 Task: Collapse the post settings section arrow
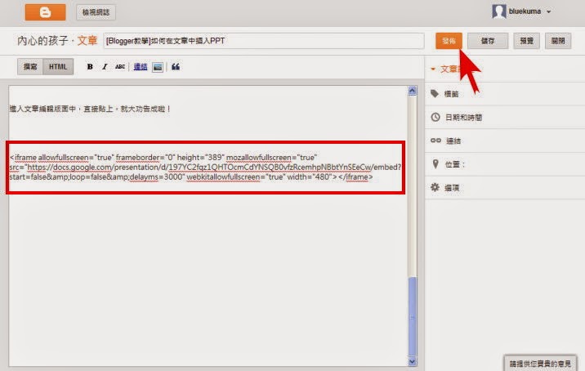(x=433, y=69)
